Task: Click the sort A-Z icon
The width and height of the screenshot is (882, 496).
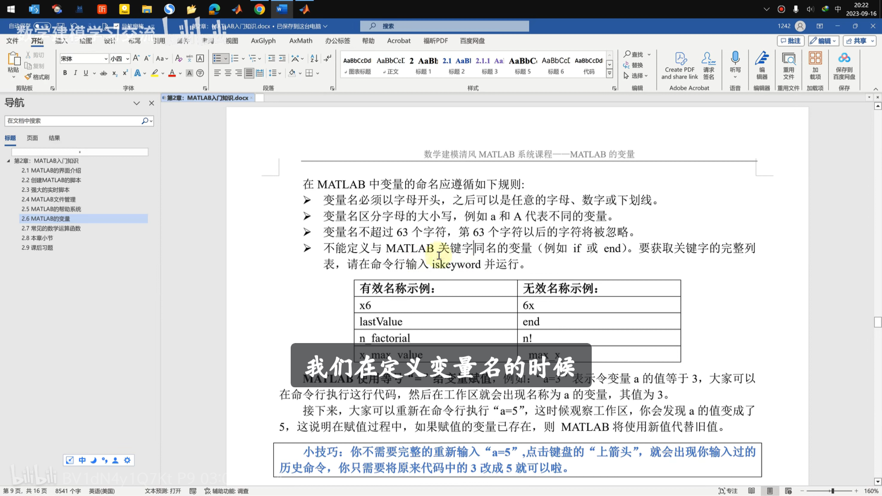Action: [314, 58]
